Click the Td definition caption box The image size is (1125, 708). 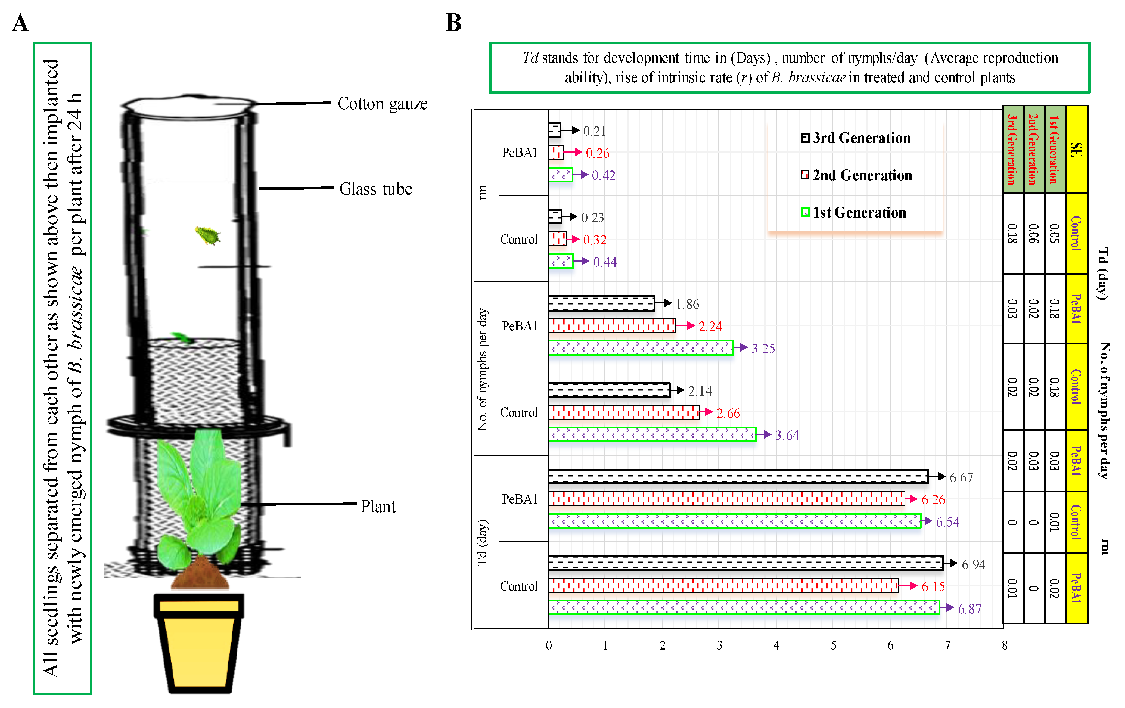pyautogui.click(x=790, y=67)
